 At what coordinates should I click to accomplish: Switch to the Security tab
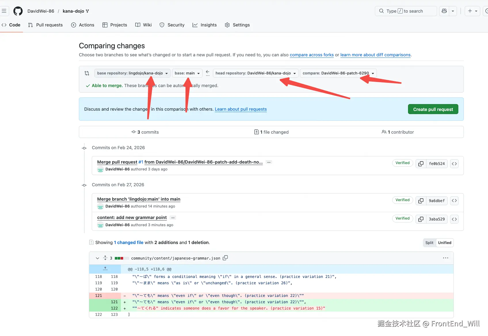[x=172, y=25]
